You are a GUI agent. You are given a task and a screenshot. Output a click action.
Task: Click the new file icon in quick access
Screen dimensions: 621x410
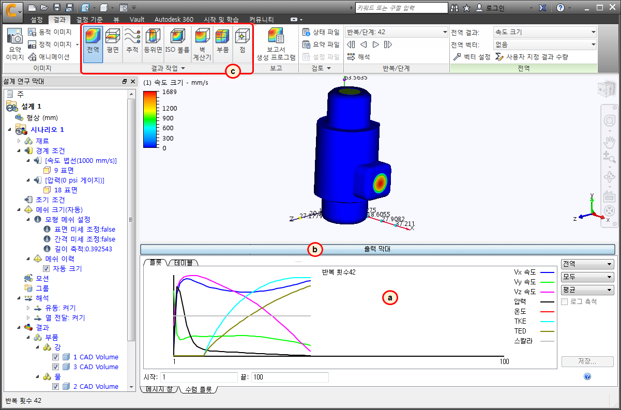(x=32, y=8)
